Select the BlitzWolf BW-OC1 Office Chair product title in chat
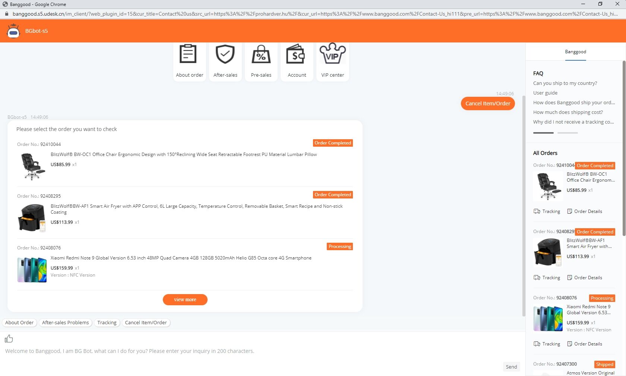The height and width of the screenshot is (376, 626). pos(184,154)
